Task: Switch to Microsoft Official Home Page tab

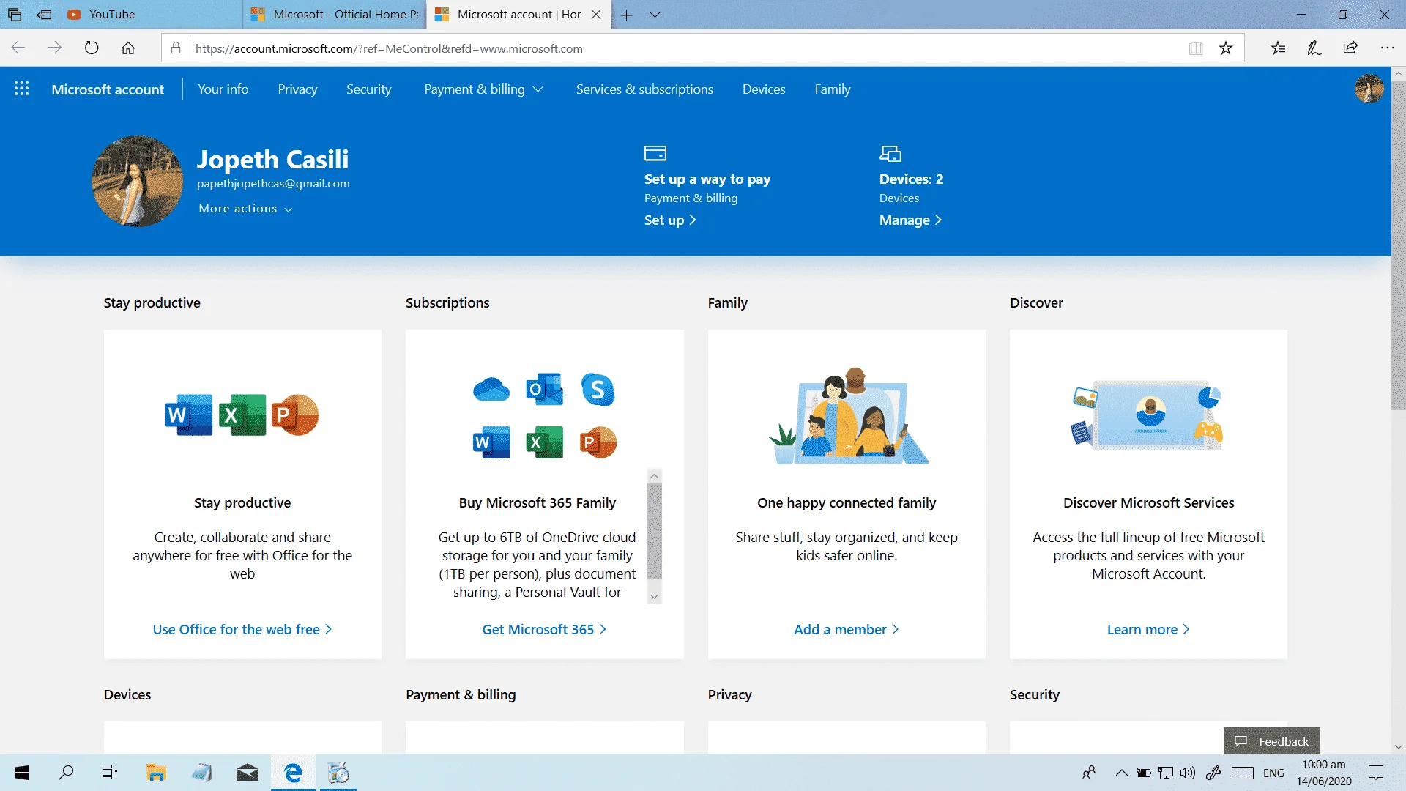Action: click(335, 15)
